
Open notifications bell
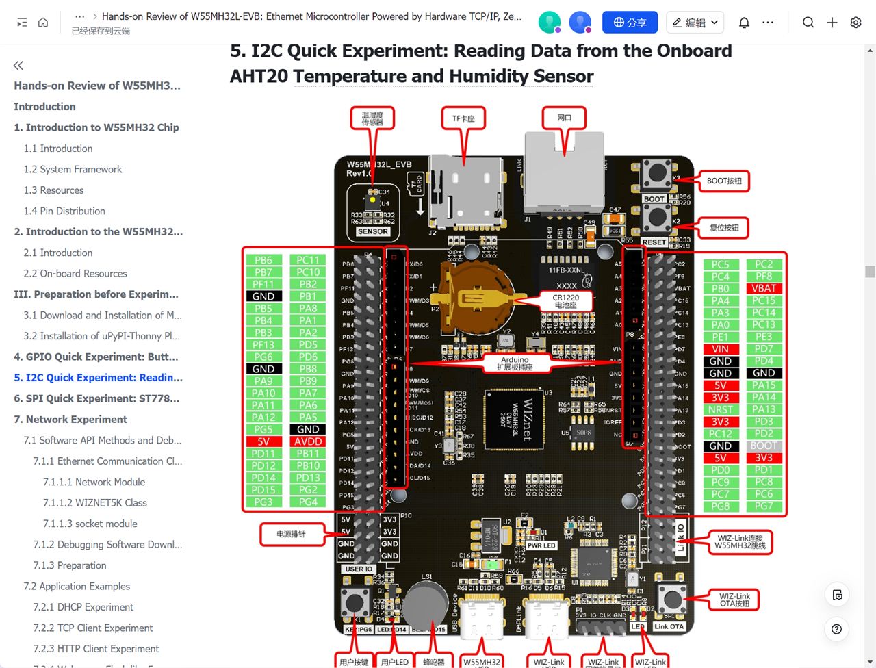pos(744,23)
